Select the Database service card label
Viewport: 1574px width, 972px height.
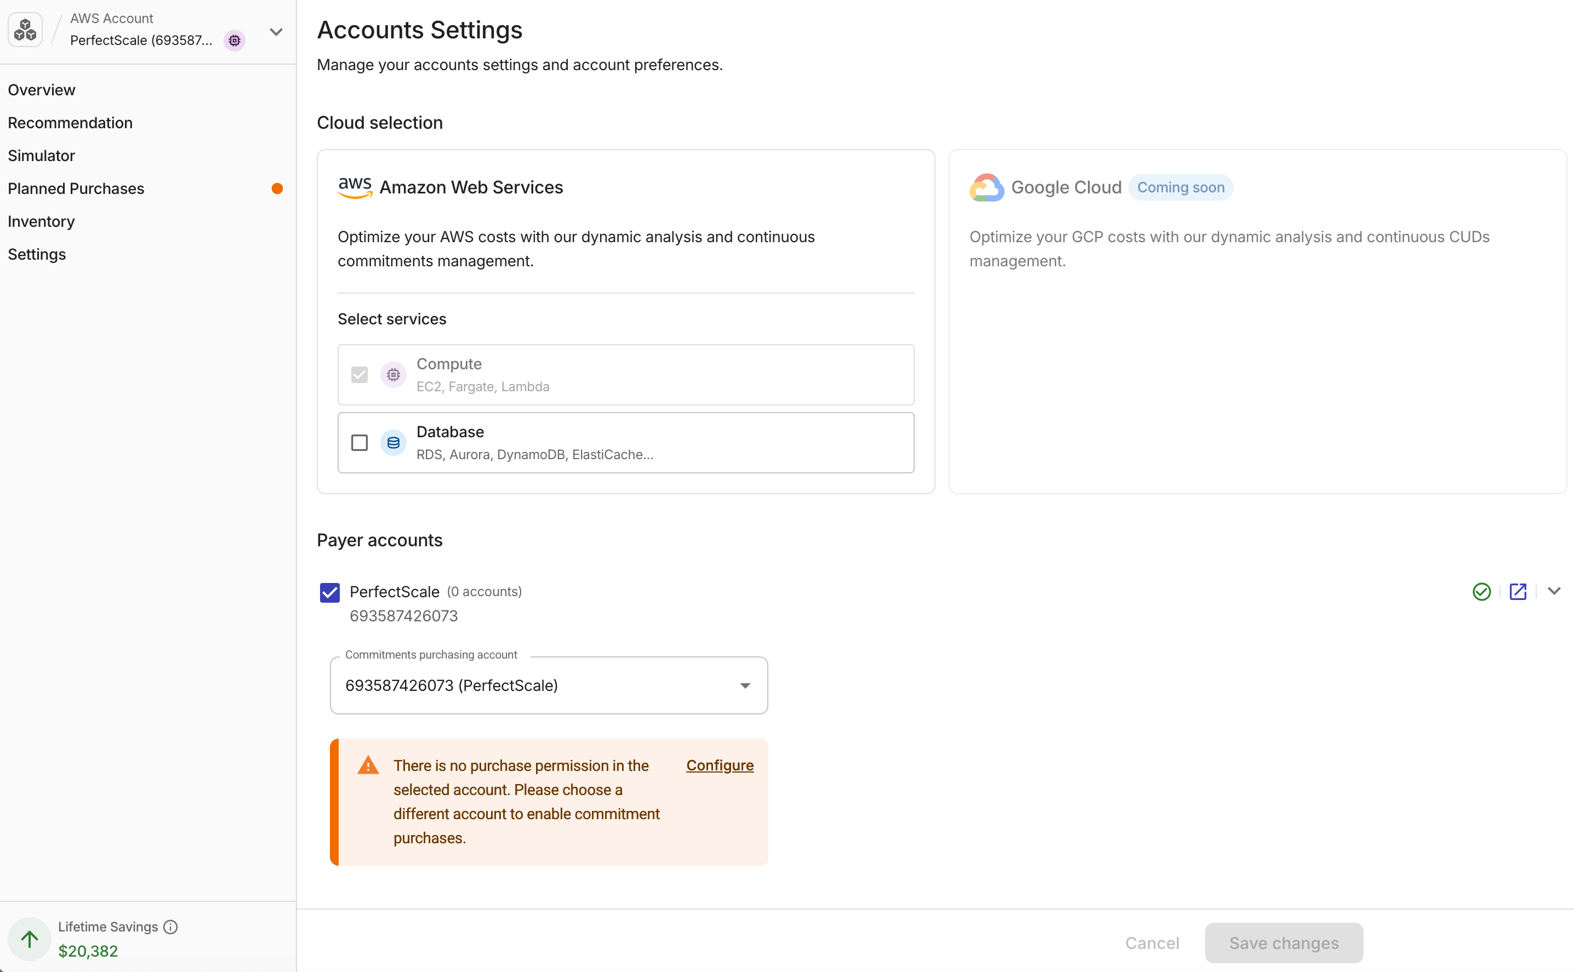click(x=450, y=432)
